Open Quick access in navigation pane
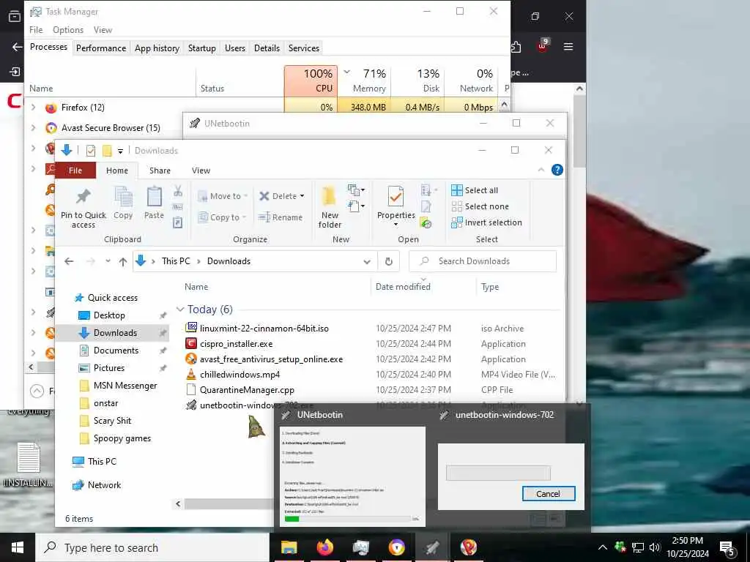 tap(112, 298)
